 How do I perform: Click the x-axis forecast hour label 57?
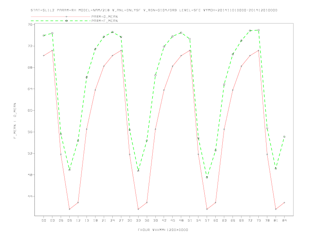pyautogui.click(x=207, y=220)
